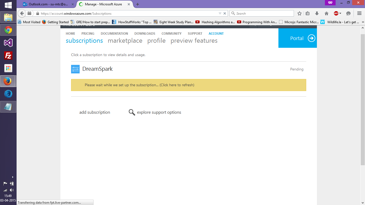Bookmark this page with the star icon
Screen dimensions: 365x205
click(x=300, y=13)
